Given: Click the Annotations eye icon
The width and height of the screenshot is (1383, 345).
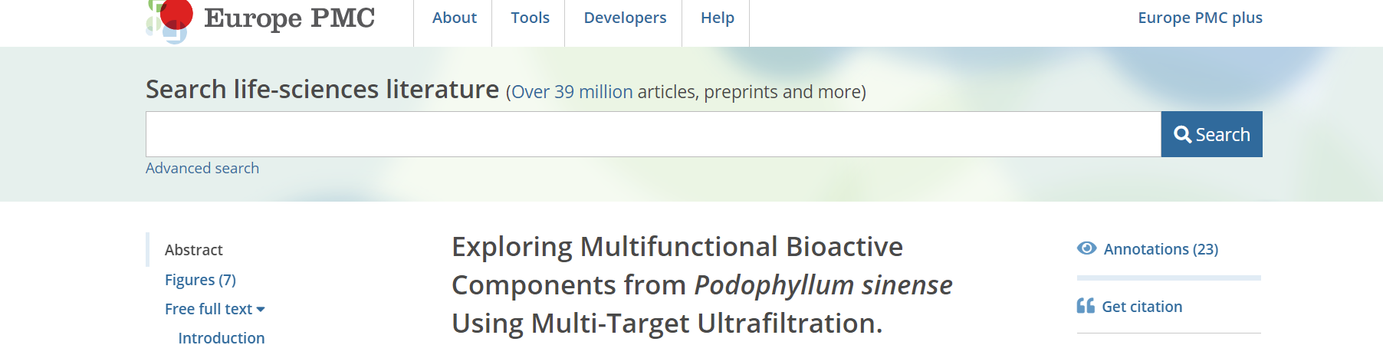Looking at the screenshot, I should pos(1086,248).
